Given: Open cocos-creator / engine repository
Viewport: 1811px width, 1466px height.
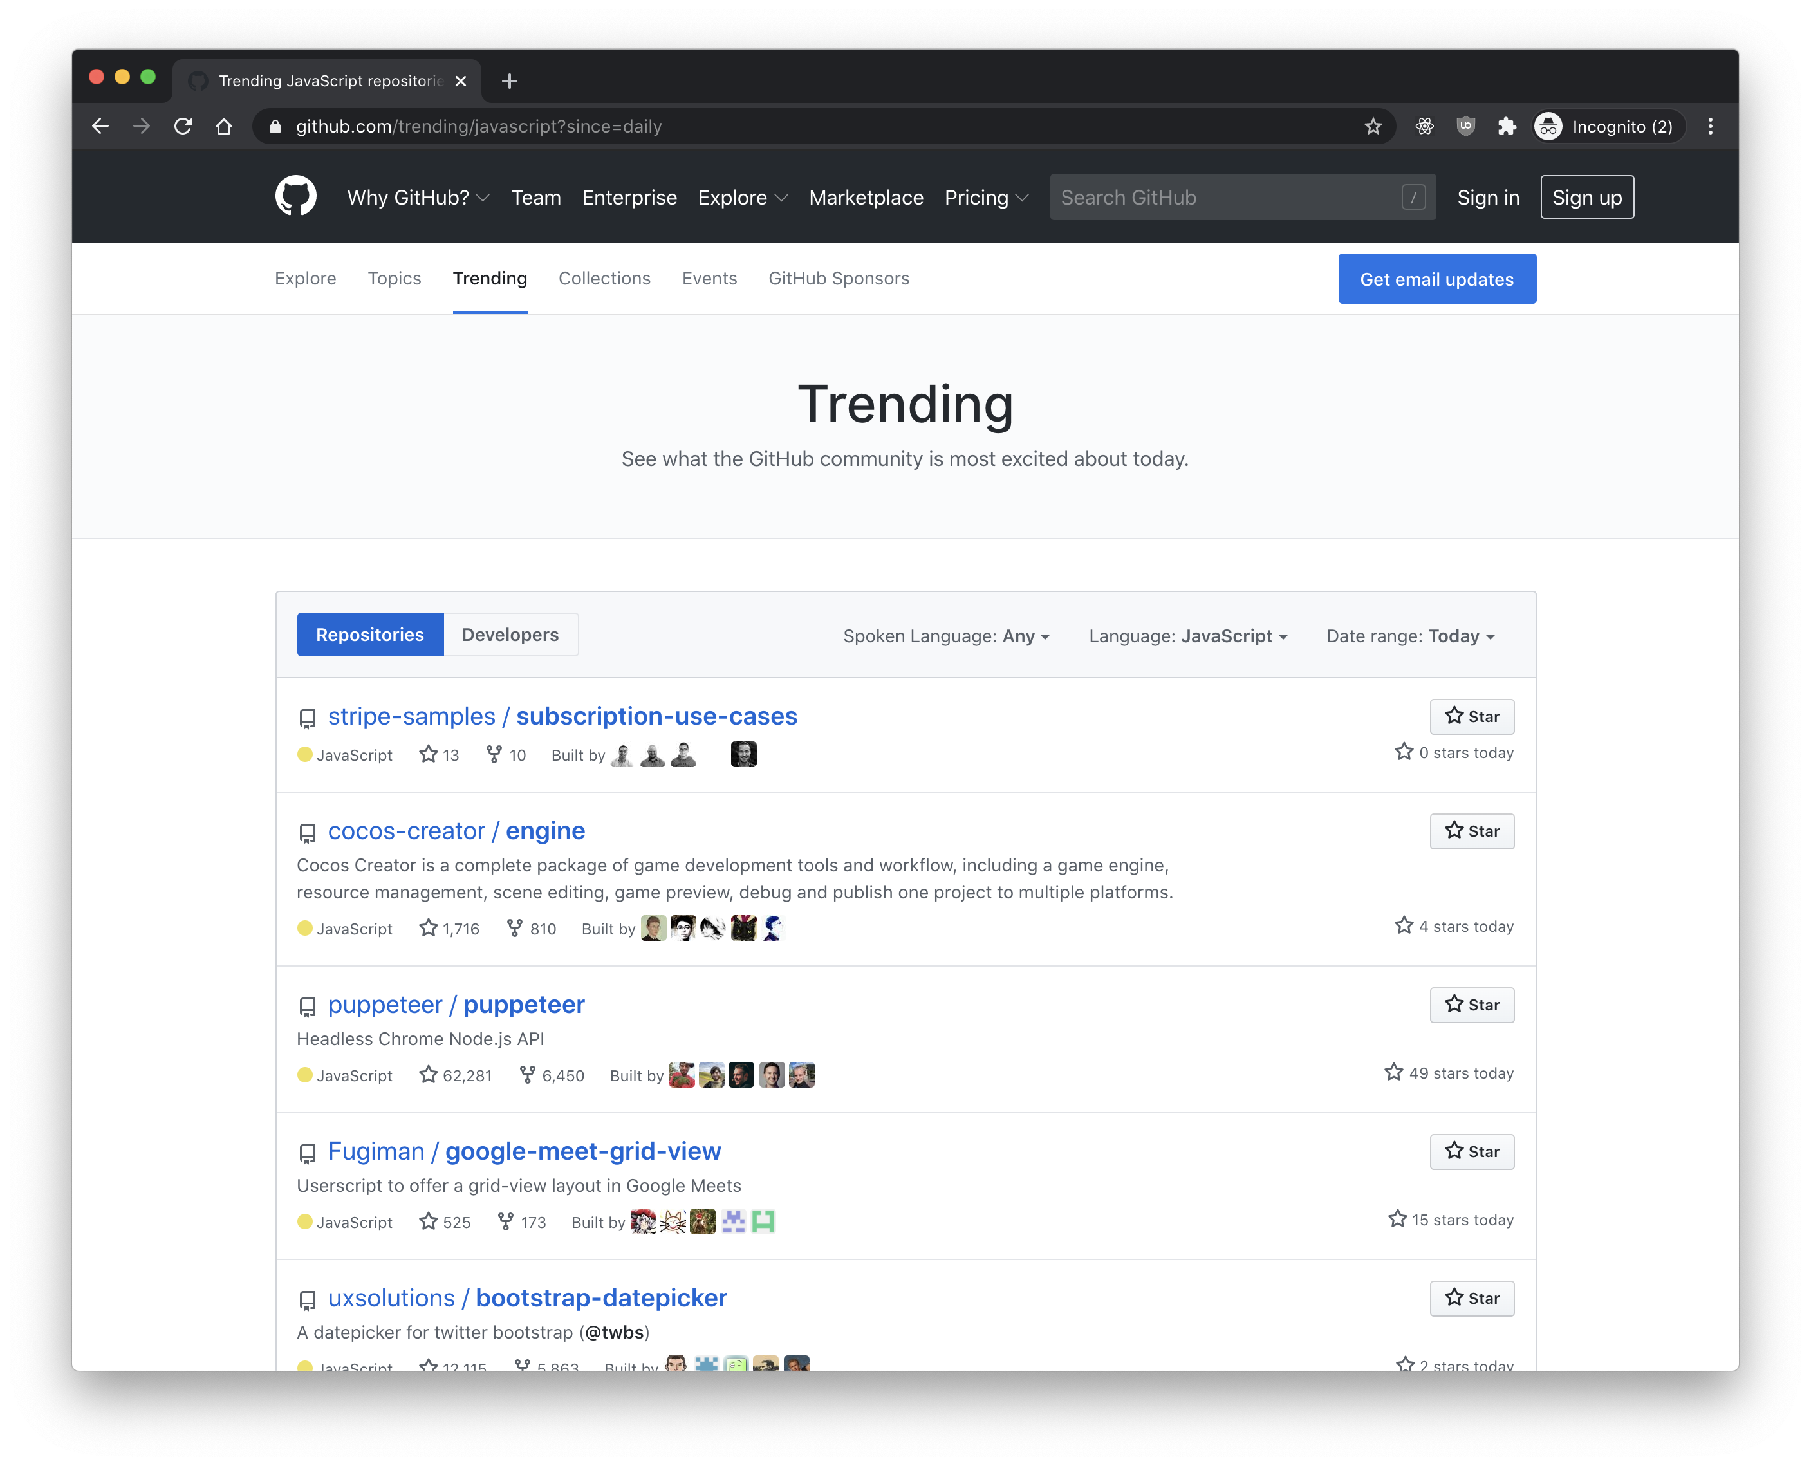Looking at the screenshot, I should [x=456, y=831].
